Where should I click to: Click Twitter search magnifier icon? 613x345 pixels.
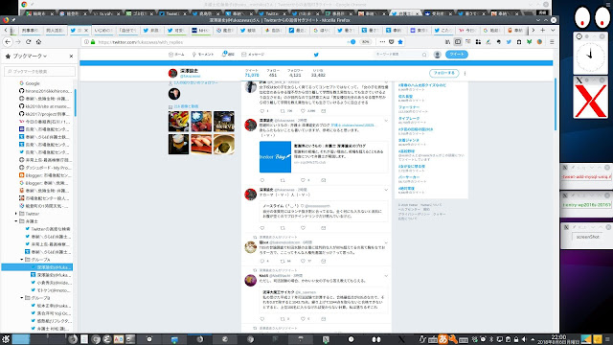tap(424, 55)
